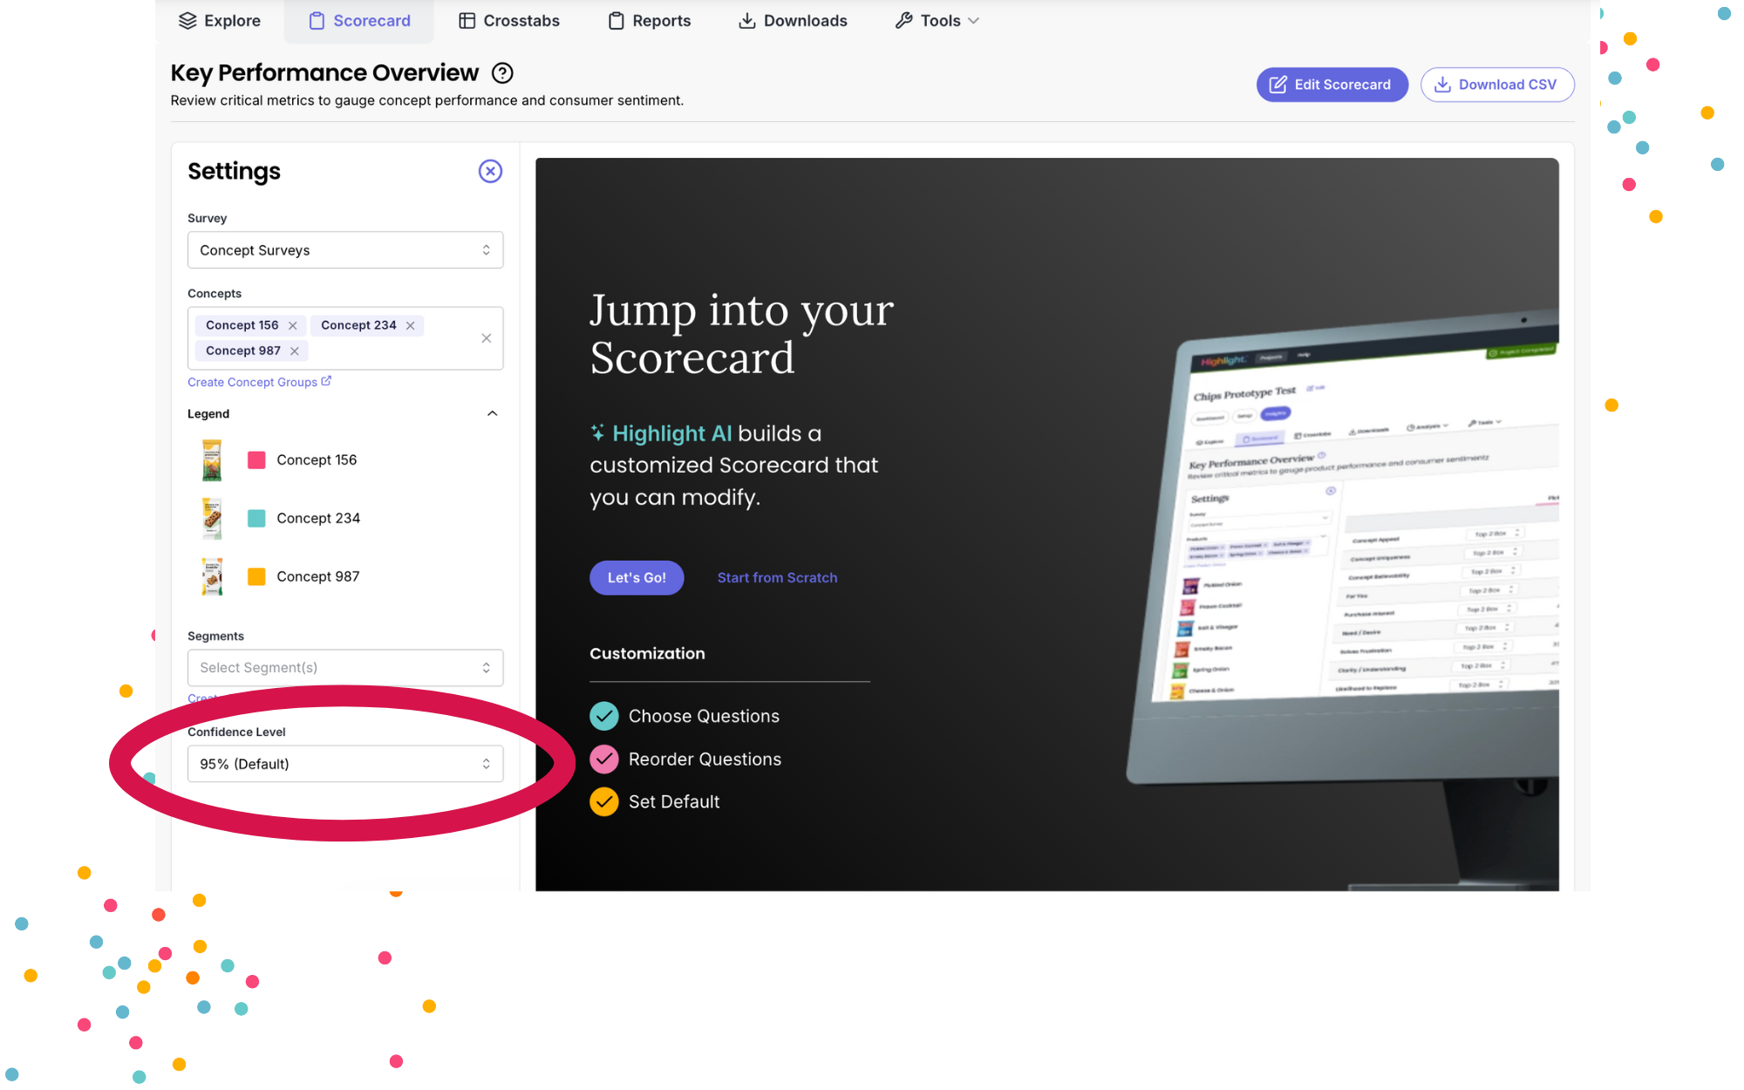Open the Key Performance Overview help icon

point(502,73)
